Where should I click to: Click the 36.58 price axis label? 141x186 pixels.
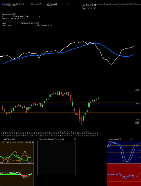[x=137, y=103]
